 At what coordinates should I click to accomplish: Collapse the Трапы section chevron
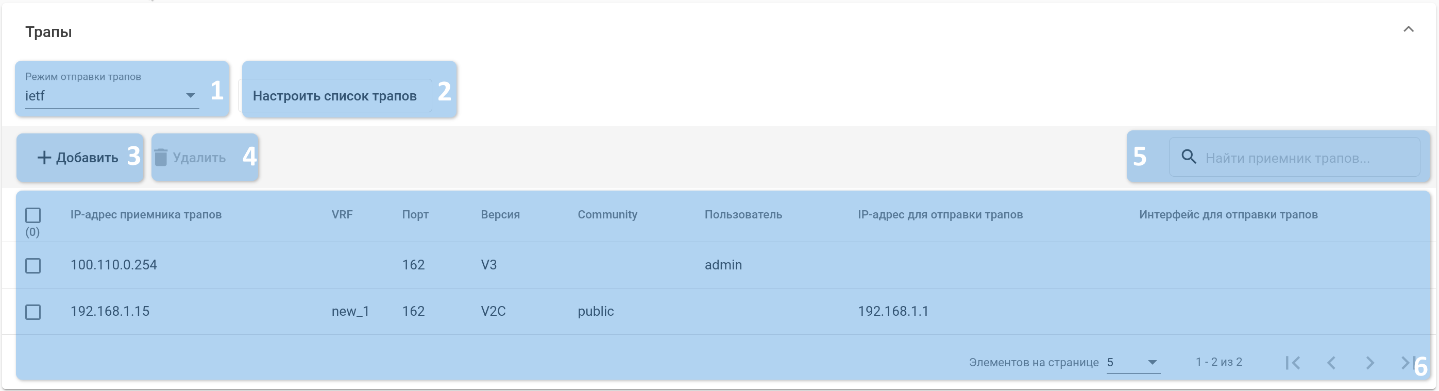[x=1408, y=29]
